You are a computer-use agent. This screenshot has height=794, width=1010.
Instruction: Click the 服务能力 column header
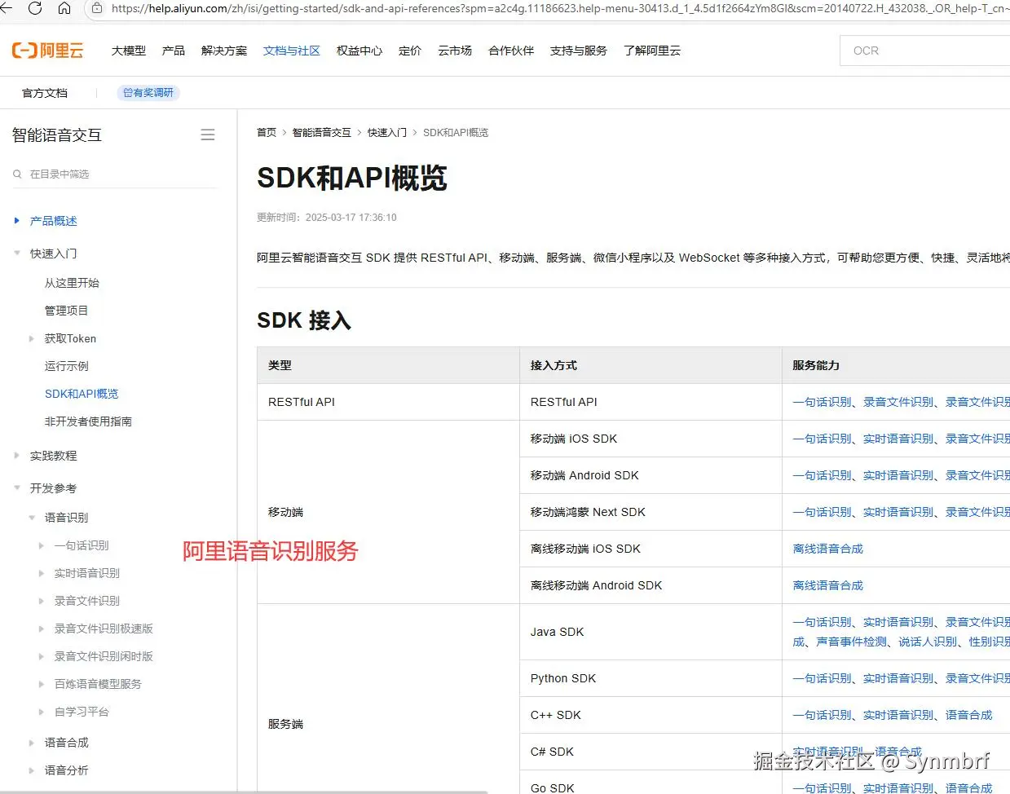[816, 365]
